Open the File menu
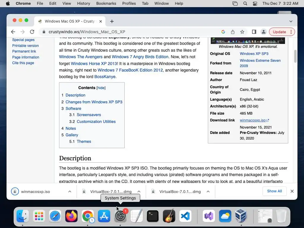This screenshot has width=304, height=228. pos(40,4)
